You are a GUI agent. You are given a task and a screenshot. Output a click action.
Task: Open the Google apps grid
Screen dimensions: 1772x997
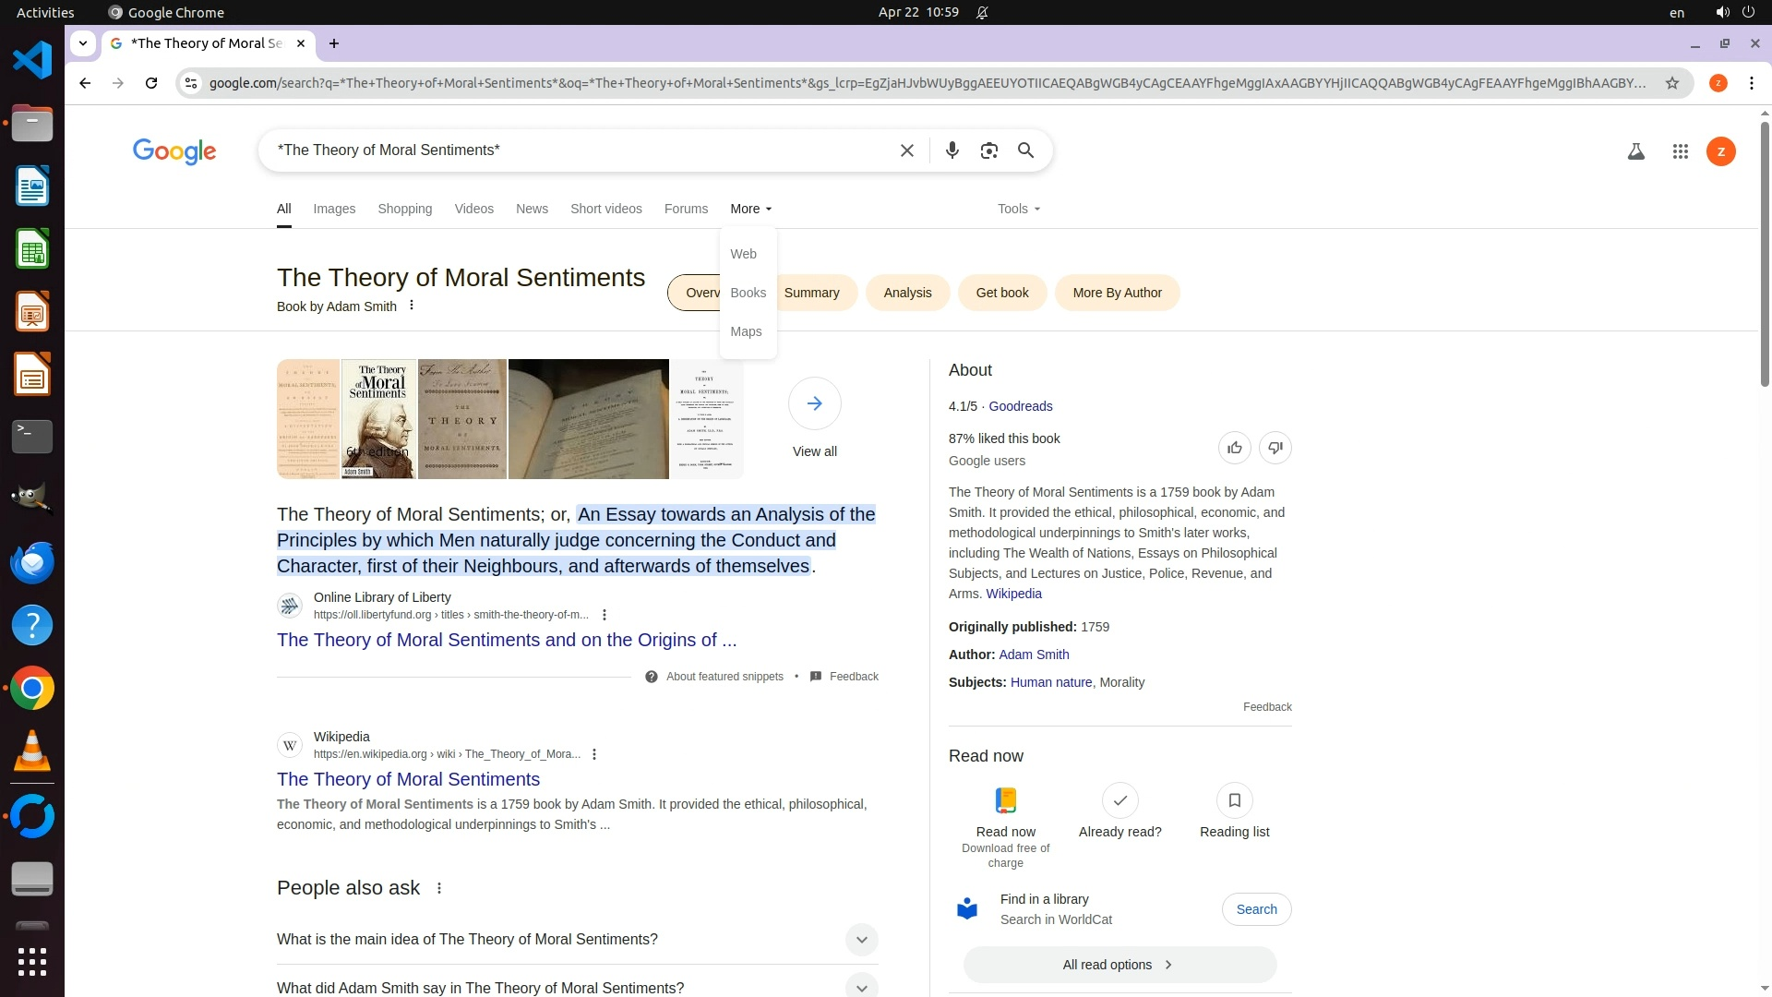[1680, 151]
